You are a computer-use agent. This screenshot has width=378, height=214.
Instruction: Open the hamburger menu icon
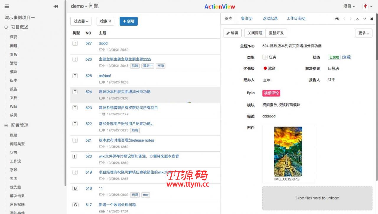[x=7, y=6]
